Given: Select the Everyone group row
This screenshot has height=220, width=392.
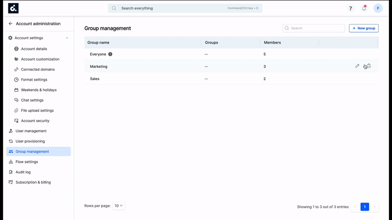Looking at the screenshot, I should [231, 54].
